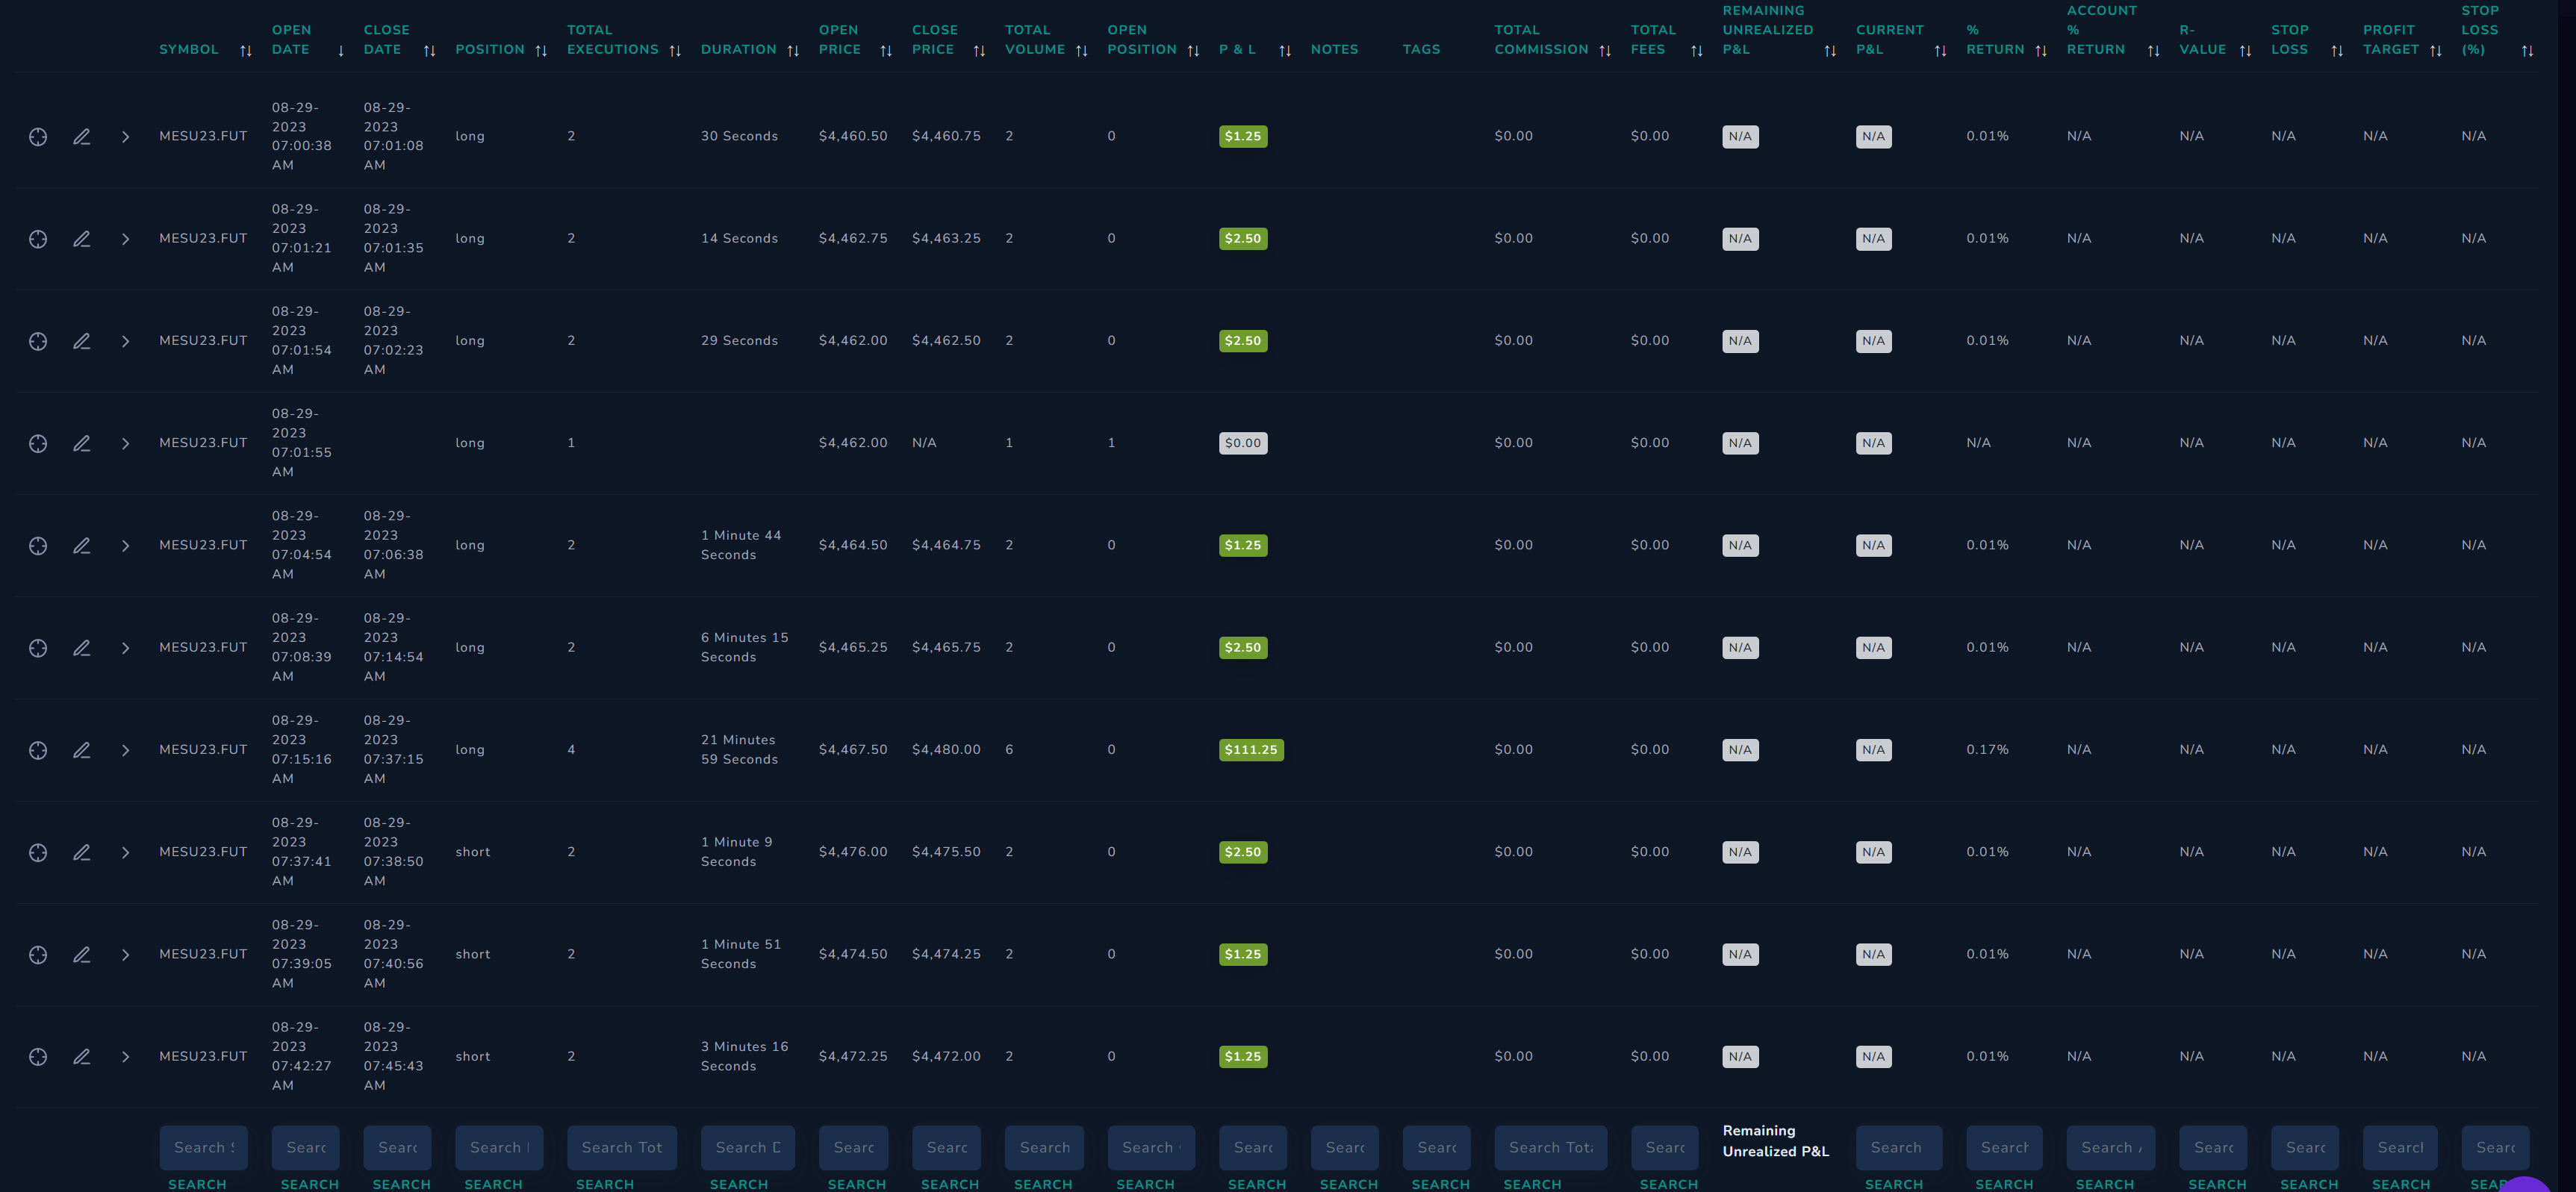The image size is (2576, 1192).
Task: Click target icon for 07:37:41 short trade
Action: pos(38,852)
